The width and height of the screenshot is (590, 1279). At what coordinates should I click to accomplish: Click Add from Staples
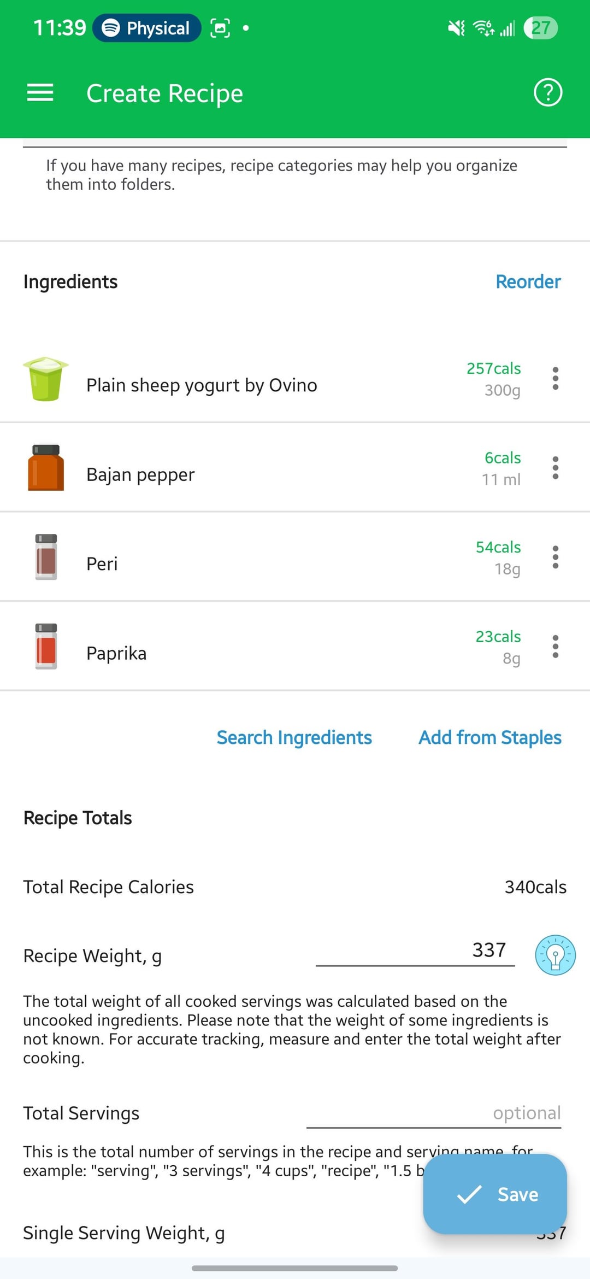[x=489, y=737]
